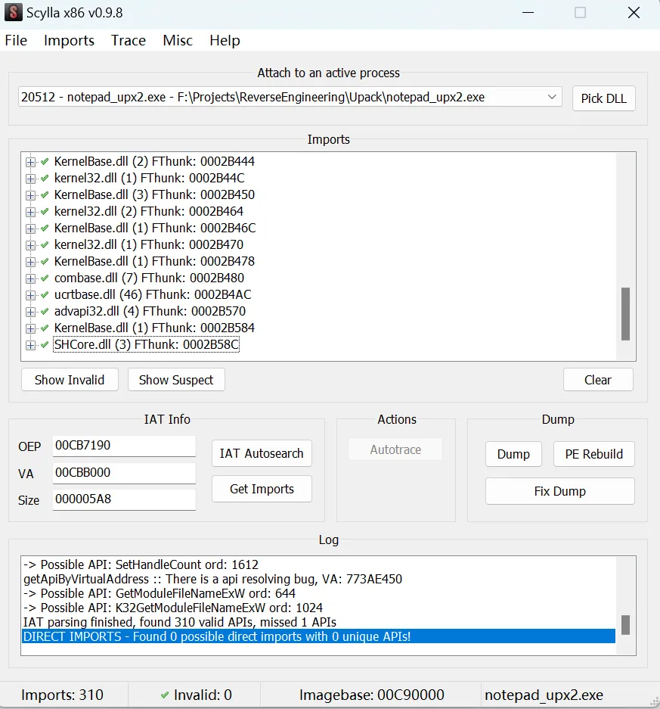
Task: Click the OEP address input field
Action: click(x=124, y=446)
